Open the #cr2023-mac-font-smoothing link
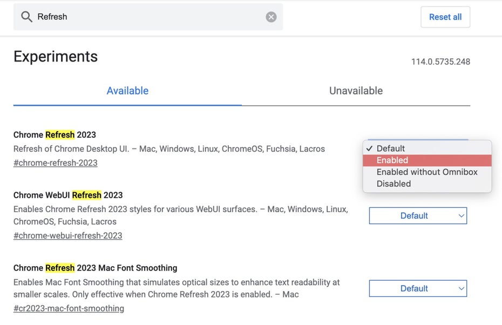The width and height of the screenshot is (502, 325). 69,308
